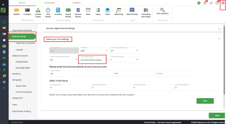Open Authorities and Topics in ribbon
226x124 pixels.
click(146, 13)
